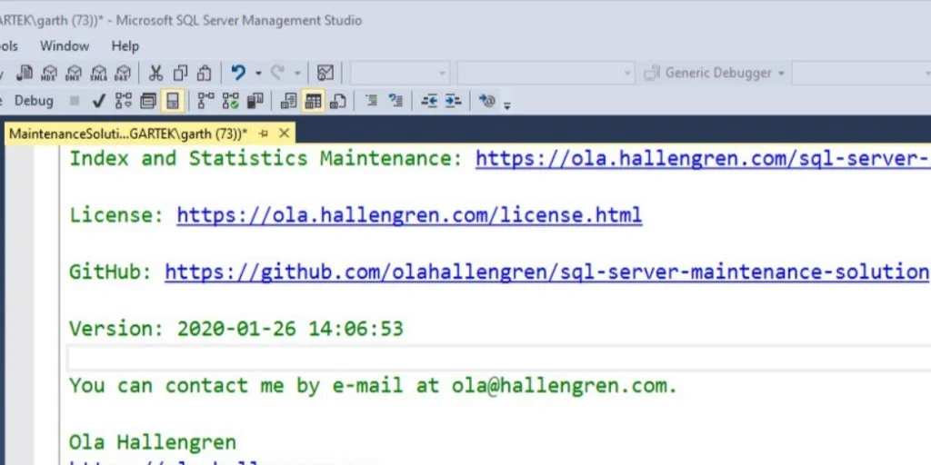Open the Query Options dialog icon

[x=148, y=101]
